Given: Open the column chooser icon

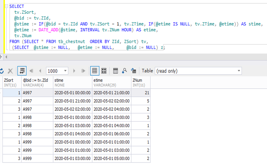Looking at the screenshot, I should click(115, 71).
